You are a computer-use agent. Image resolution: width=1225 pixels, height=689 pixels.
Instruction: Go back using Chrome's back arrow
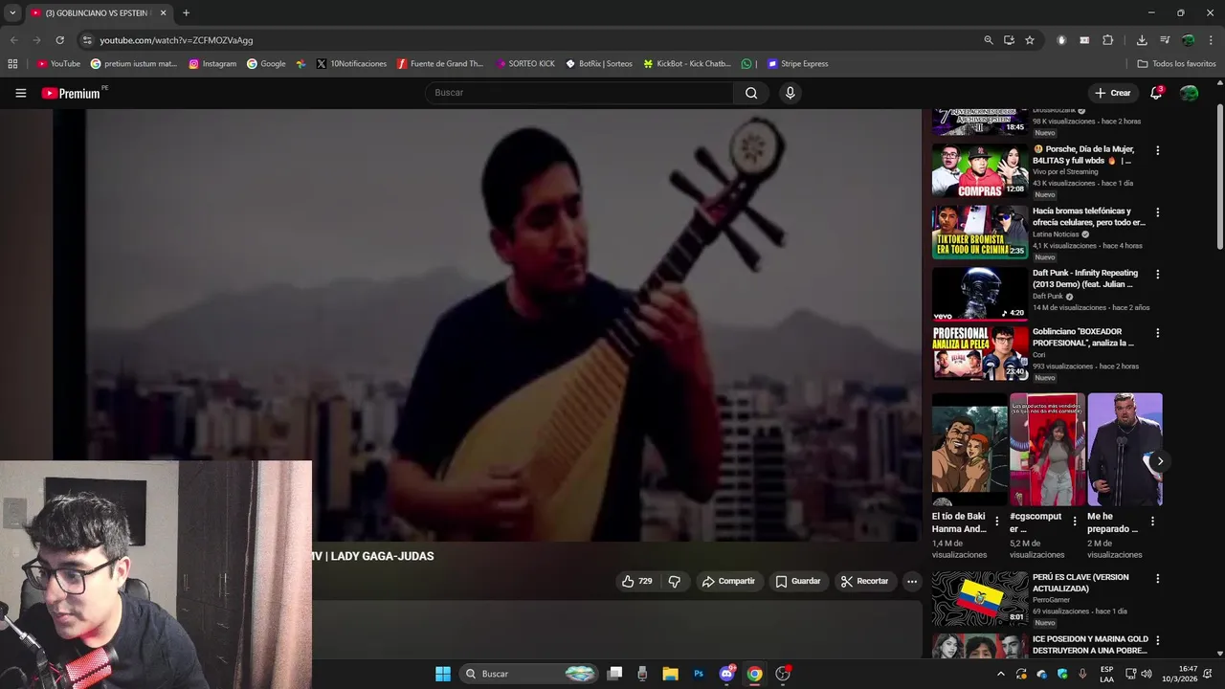pyautogui.click(x=13, y=40)
